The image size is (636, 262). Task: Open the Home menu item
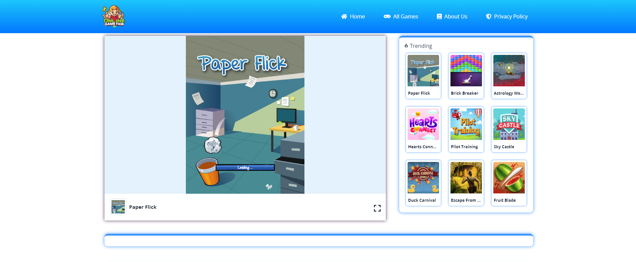357,16
